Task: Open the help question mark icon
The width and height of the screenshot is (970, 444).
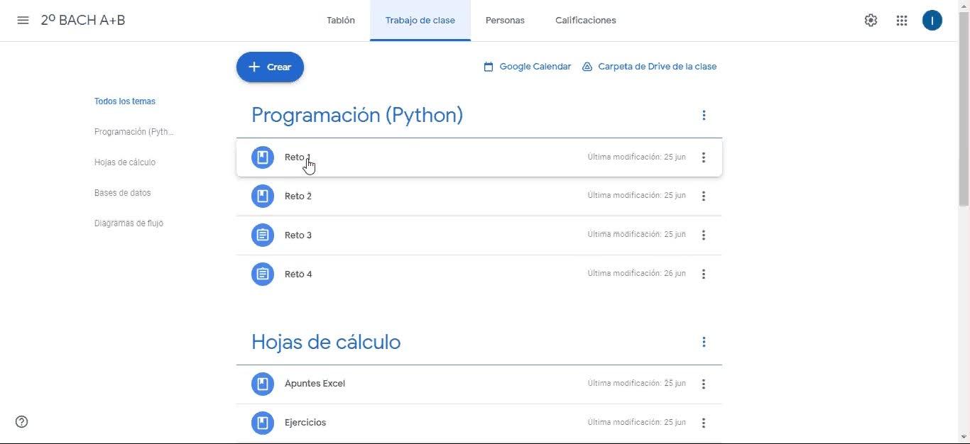Action: tap(22, 422)
